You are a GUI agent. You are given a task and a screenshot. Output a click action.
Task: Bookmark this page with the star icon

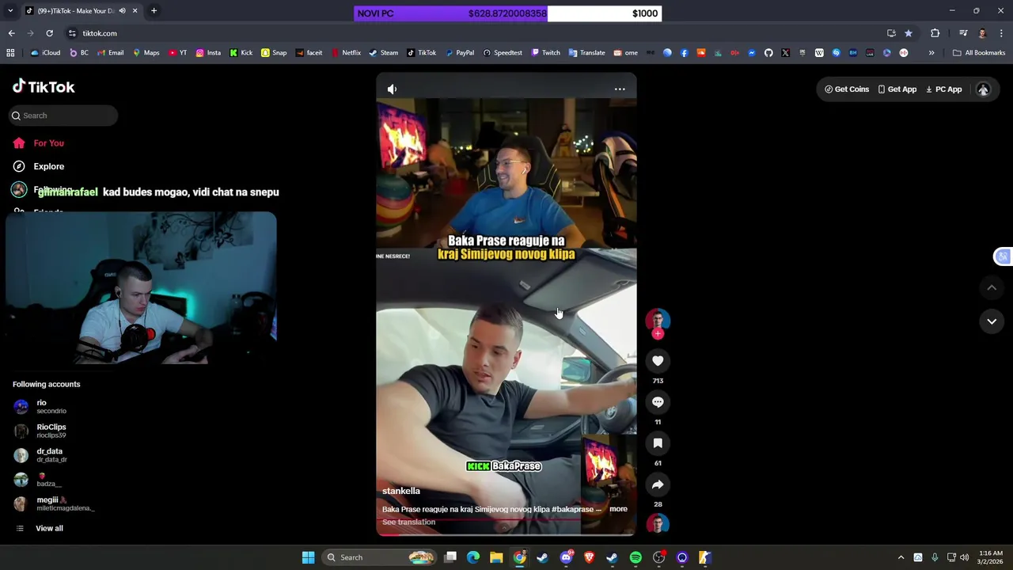click(909, 33)
